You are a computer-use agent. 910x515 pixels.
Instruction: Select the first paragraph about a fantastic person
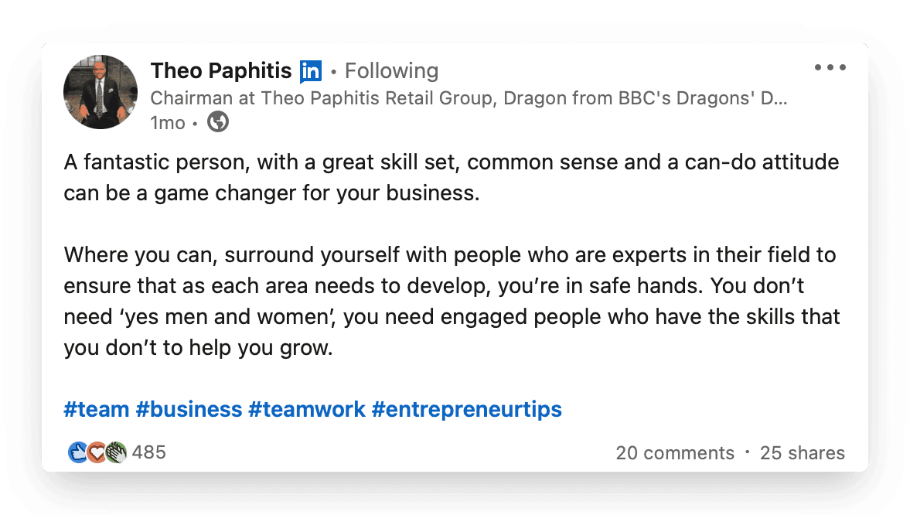point(451,177)
